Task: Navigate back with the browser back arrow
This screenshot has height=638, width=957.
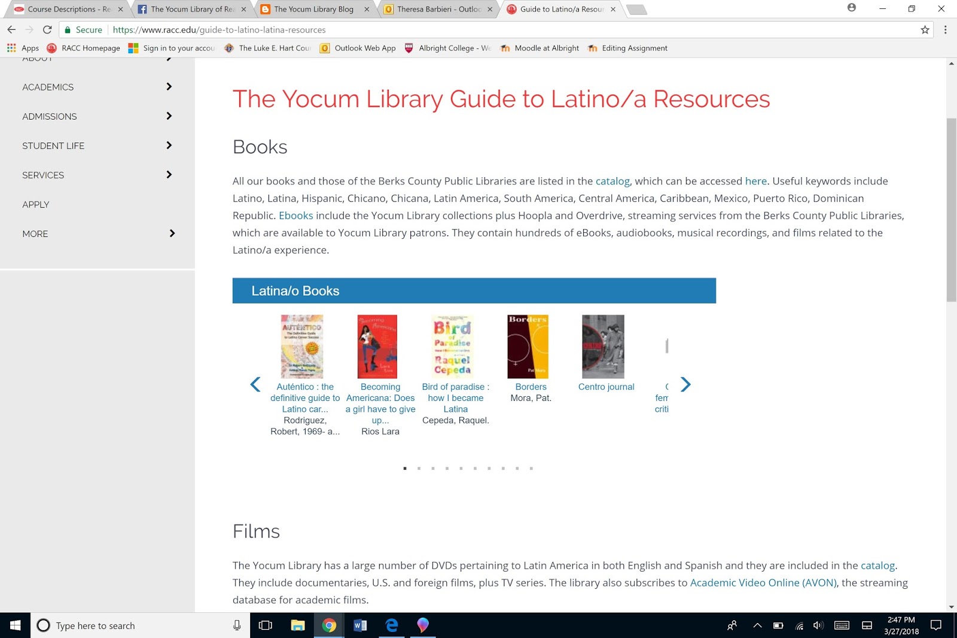Action: (11, 29)
